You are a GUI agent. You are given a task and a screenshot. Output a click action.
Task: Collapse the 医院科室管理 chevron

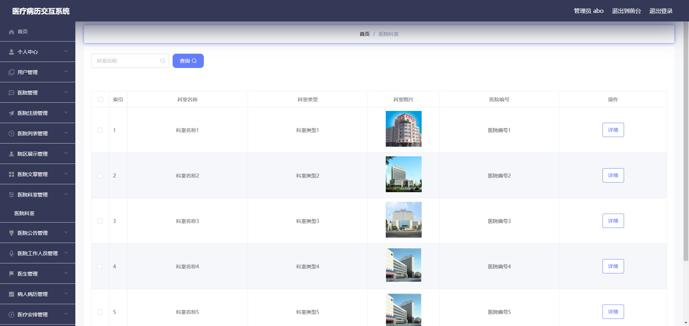pos(66,194)
